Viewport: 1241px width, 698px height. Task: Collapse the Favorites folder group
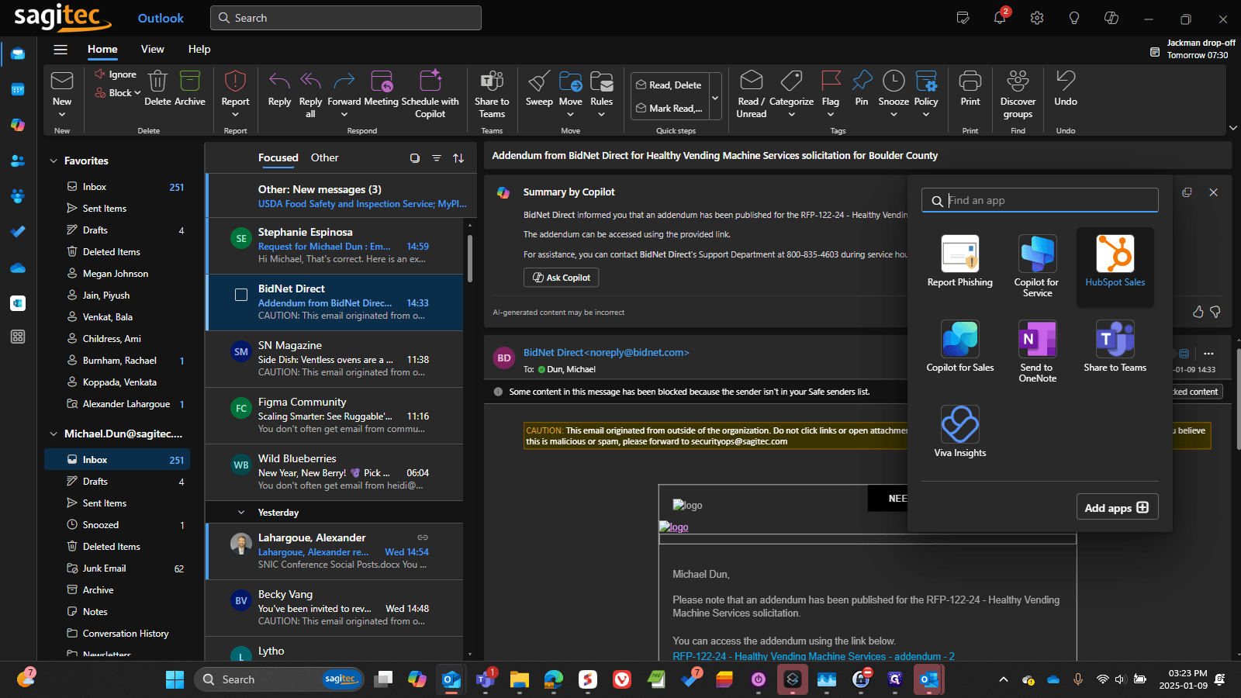click(x=54, y=161)
